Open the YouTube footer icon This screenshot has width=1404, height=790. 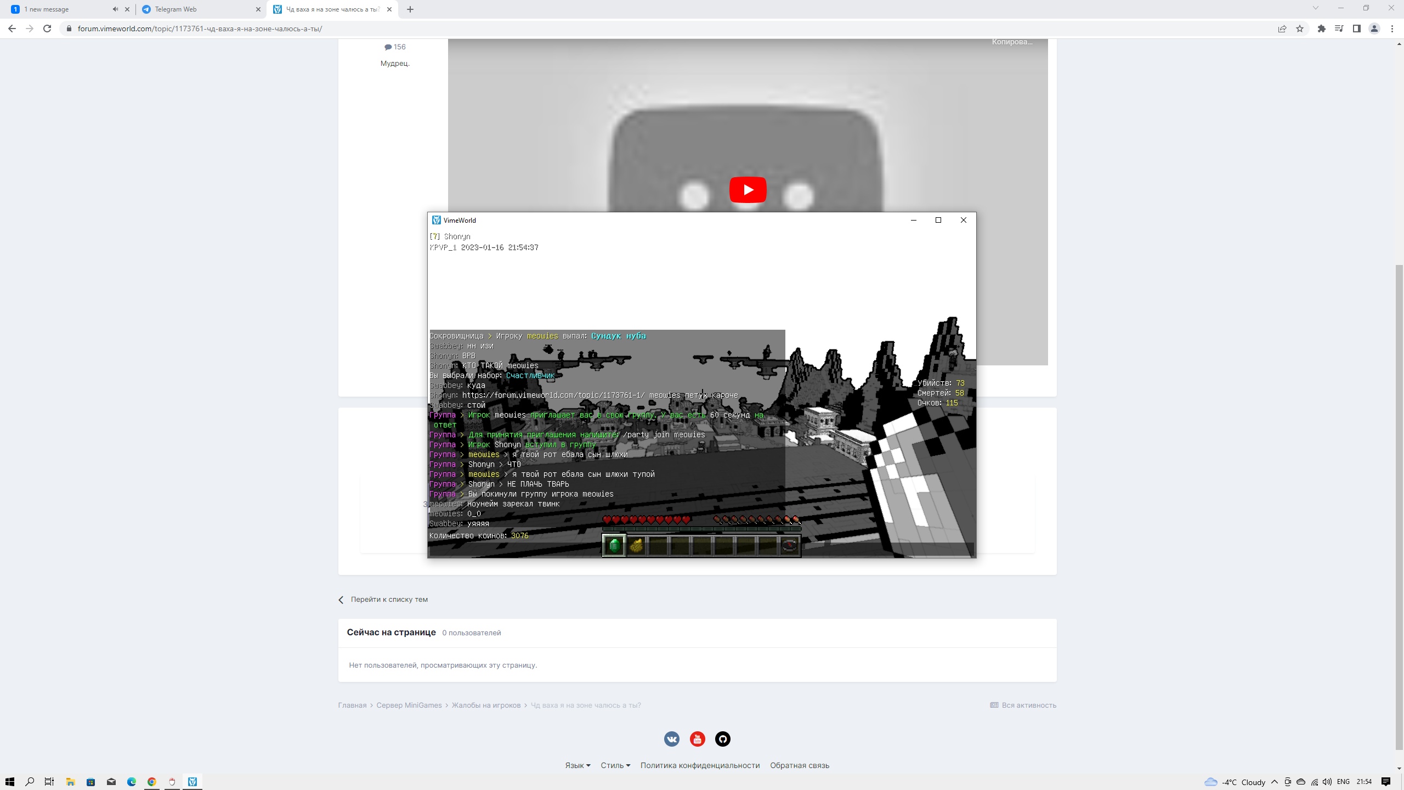coord(697,739)
